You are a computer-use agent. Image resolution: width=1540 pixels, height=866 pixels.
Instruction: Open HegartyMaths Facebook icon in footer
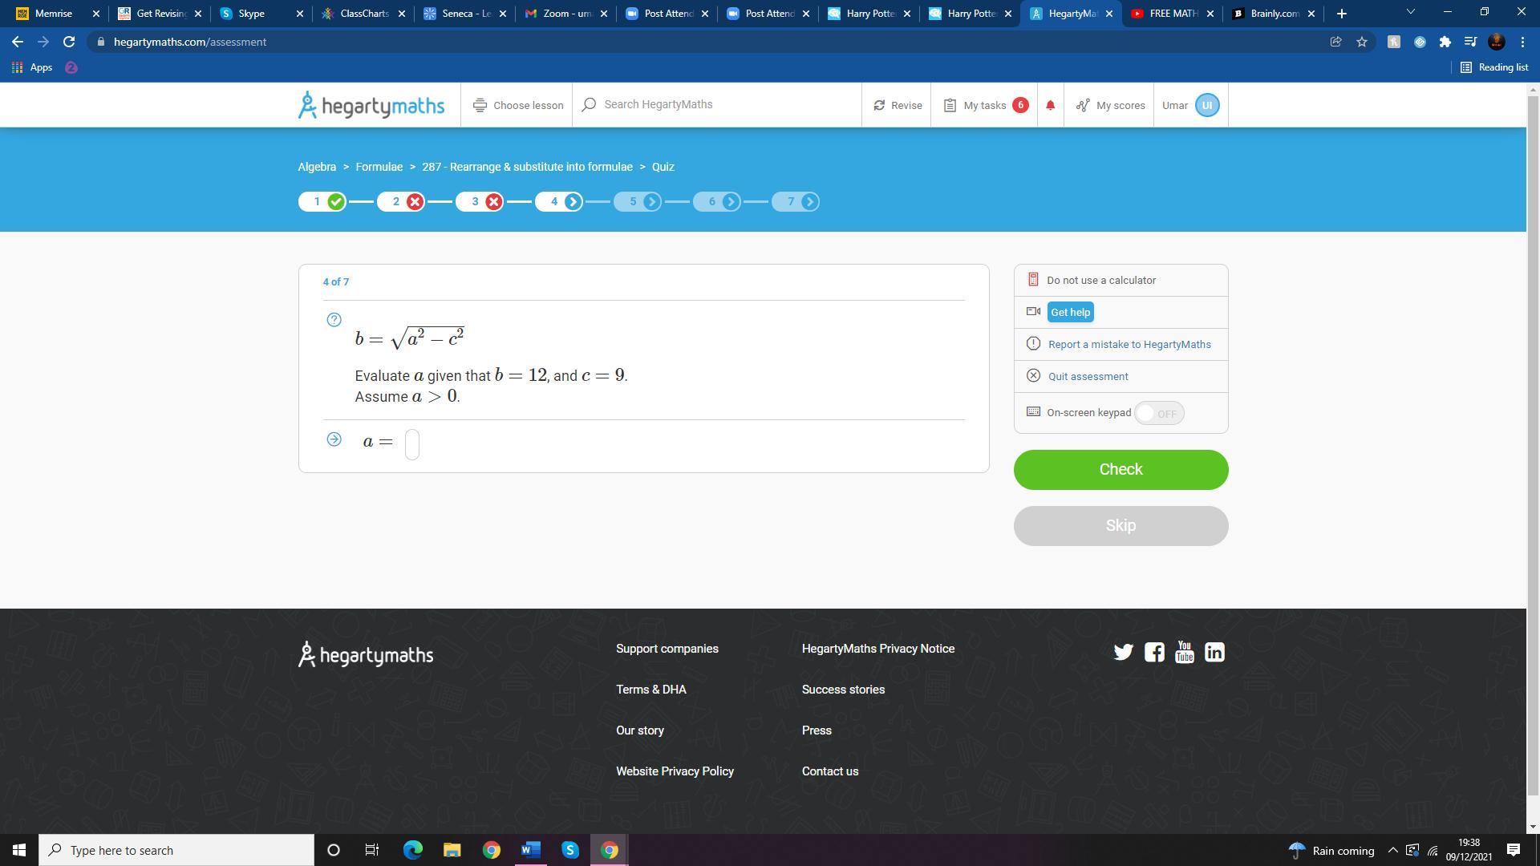tap(1153, 652)
